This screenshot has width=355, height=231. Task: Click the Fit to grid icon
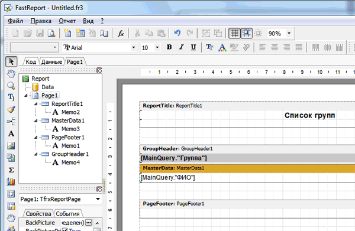258,34
